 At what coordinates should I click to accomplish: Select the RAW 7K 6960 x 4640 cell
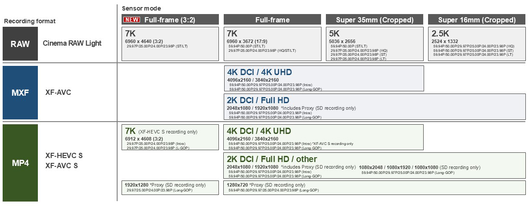pyautogui.click(x=170, y=43)
